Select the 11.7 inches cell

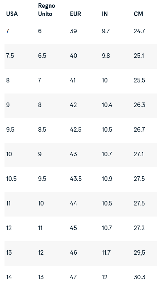[x=106, y=252]
